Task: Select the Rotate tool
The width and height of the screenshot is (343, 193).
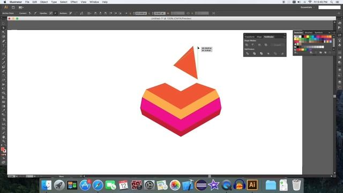Action: 4,76
